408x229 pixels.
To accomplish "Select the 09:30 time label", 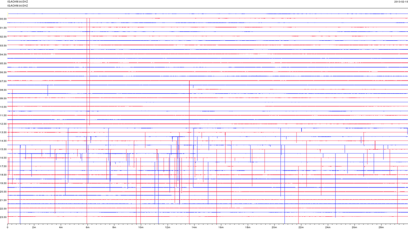I will (3, 99).
